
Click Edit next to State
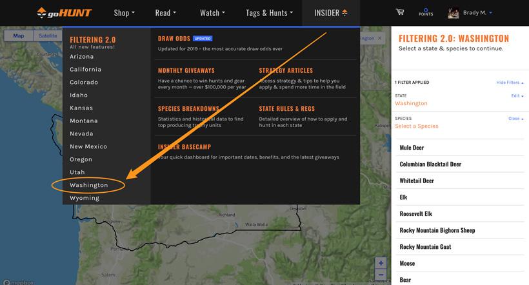click(517, 96)
